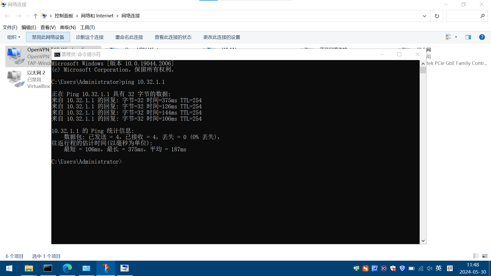Click the volume speaker tray icon
The image size is (491, 276).
pos(429,268)
